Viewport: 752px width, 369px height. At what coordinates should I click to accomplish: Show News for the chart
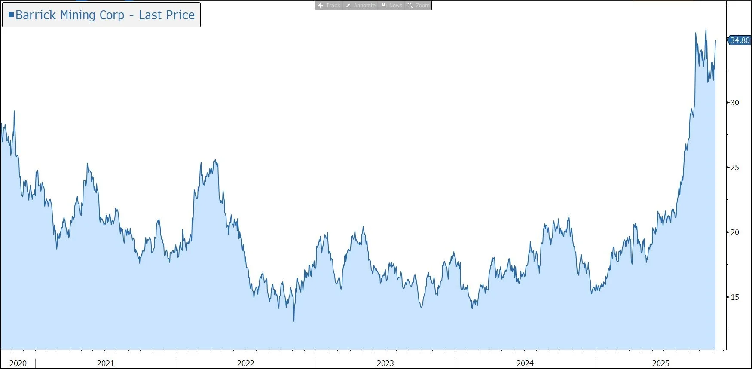(x=391, y=6)
